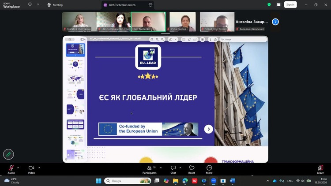Click the PDF info icon
331x186 pixels.
click(210, 39)
